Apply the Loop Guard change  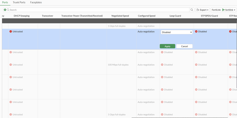coord(167,46)
